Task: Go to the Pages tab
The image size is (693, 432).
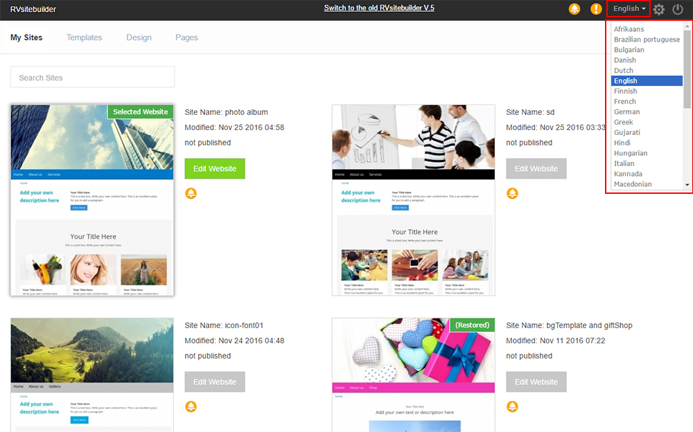Action: 186,37
